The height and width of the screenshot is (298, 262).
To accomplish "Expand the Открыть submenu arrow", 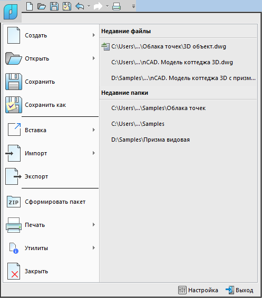I will click(94, 58).
